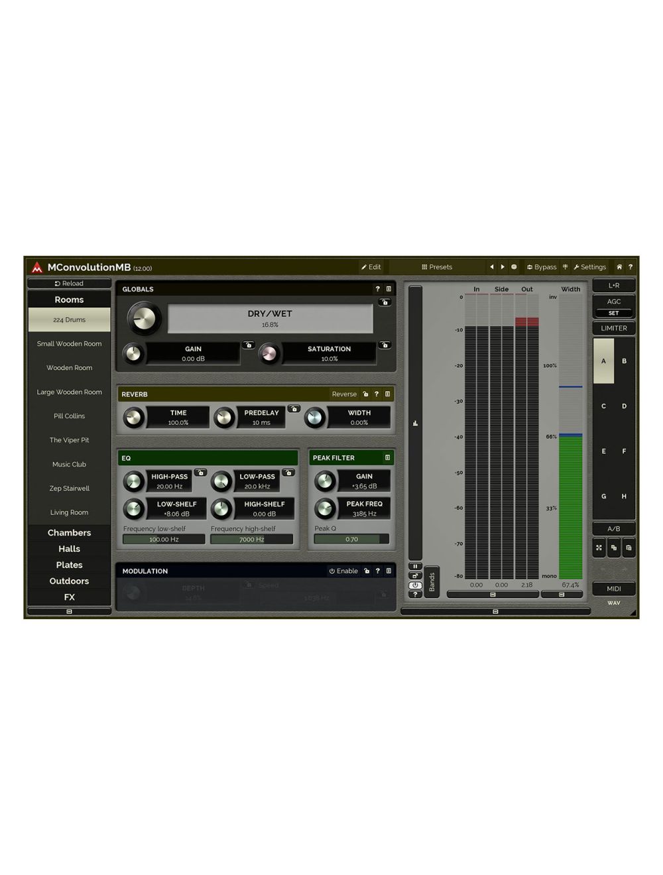Go to the previous preset with the left arrow

point(492,267)
